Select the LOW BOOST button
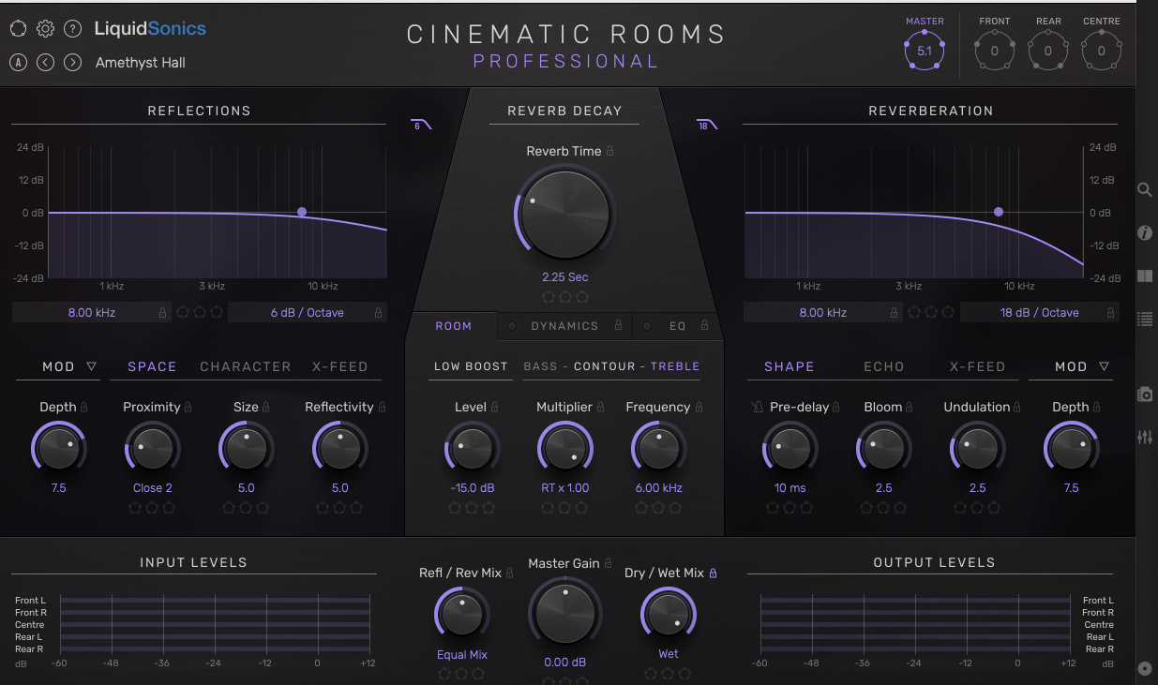 tap(471, 366)
